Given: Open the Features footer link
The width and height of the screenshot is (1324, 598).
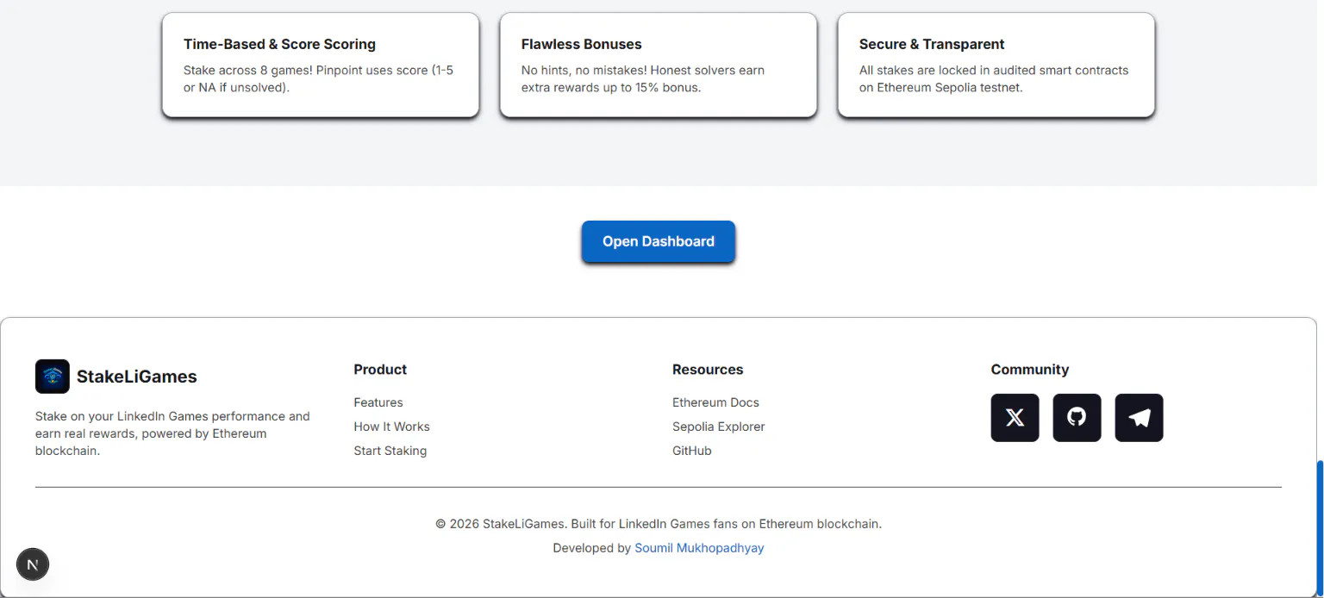Looking at the screenshot, I should click(x=378, y=402).
